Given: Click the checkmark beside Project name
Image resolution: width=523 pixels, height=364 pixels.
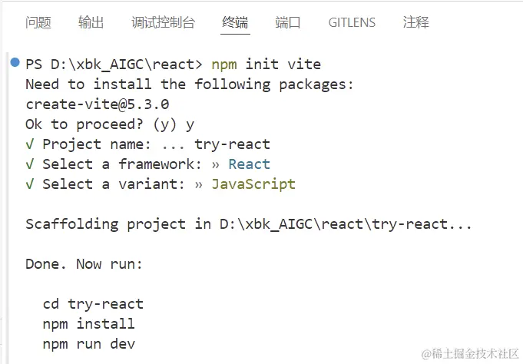Looking at the screenshot, I should click(x=30, y=144).
